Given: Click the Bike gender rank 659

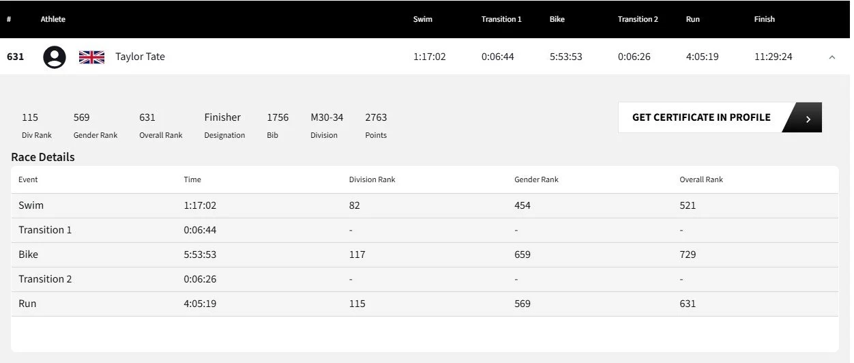Looking at the screenshot, I should [522, 255].
